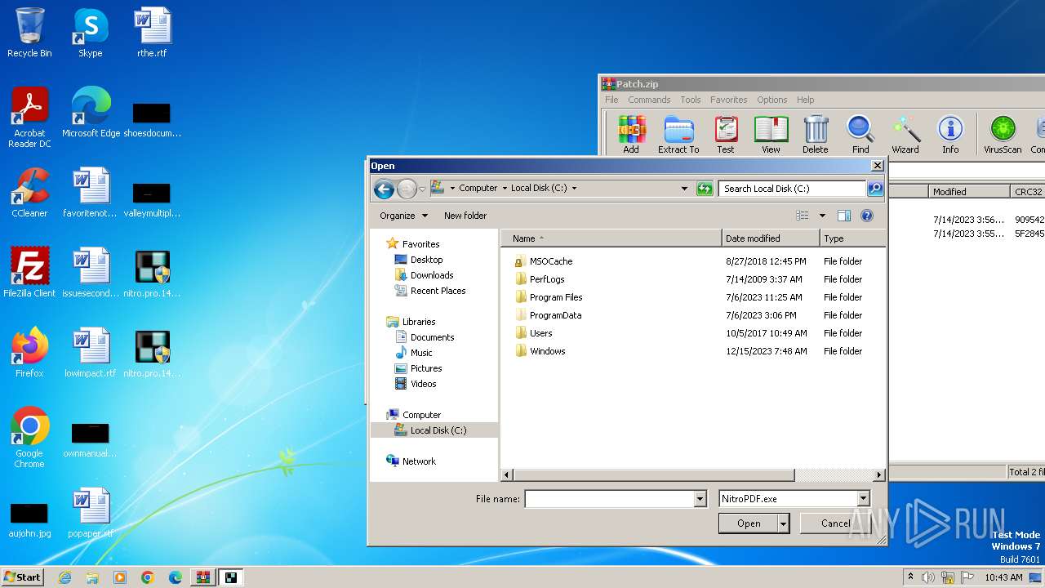
Task: Open the address bar history dropdown
Action: pyautogui.click(x=684, y=189)
